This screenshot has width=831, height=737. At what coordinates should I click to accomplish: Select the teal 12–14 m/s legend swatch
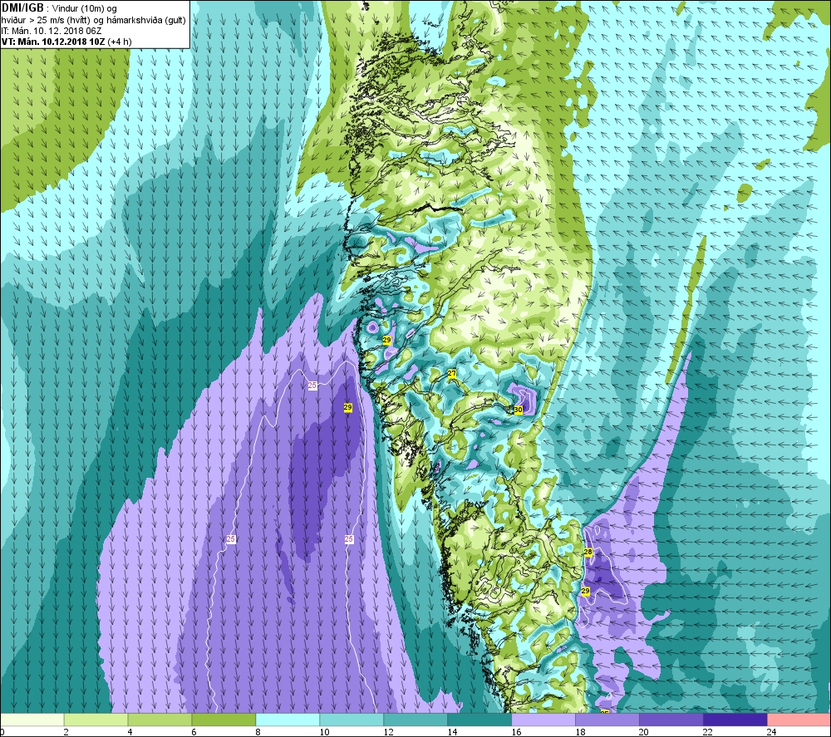pyautogui.click(x=415, y=720)
